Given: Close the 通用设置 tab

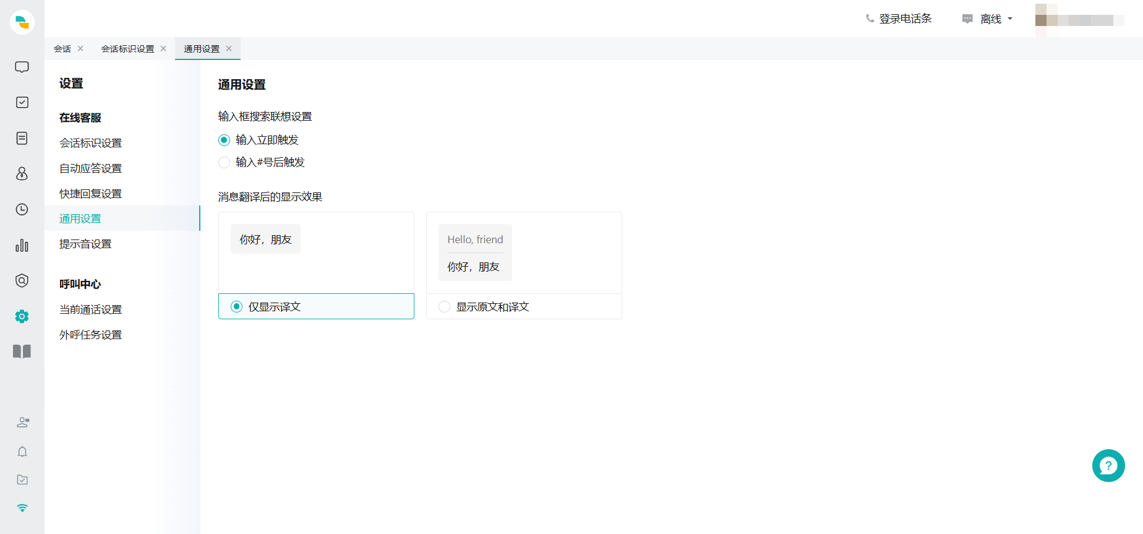Looking at the screenshot, I should 229,49.
